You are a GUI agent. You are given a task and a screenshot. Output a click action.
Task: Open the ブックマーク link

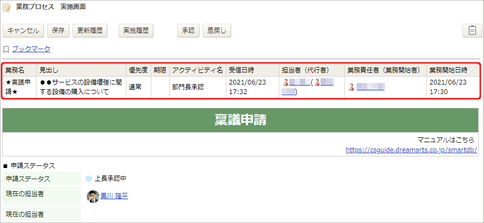coord(31,49)
